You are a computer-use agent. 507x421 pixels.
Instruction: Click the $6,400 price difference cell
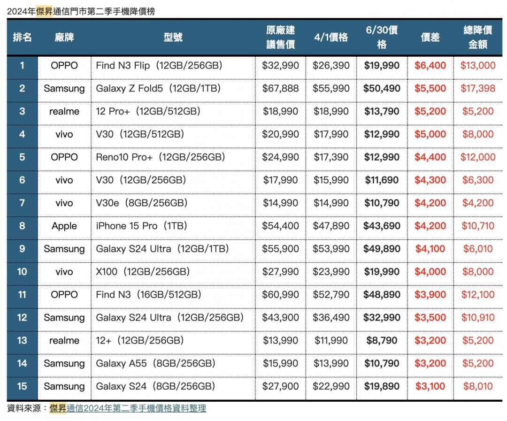pyautogui.click(x=430, y=66)
